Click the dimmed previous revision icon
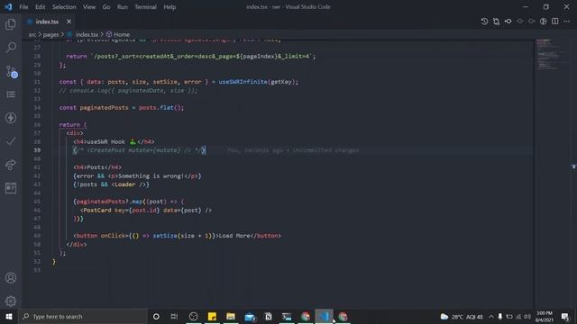577x324 pixels. point(519,22)
